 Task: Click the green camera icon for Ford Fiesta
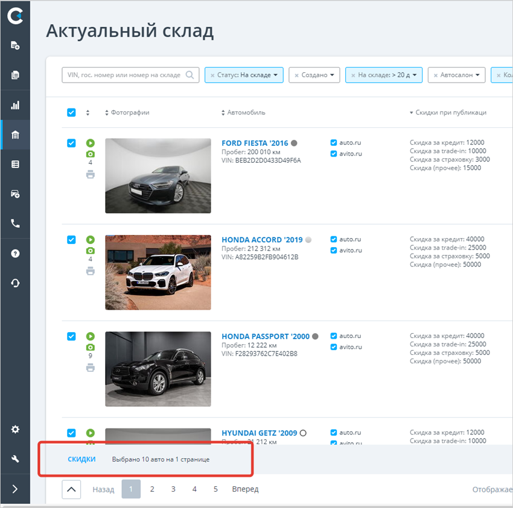pos(91,154)
